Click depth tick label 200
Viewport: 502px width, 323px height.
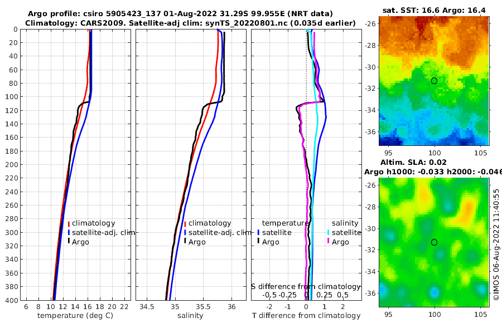[12, 165]
